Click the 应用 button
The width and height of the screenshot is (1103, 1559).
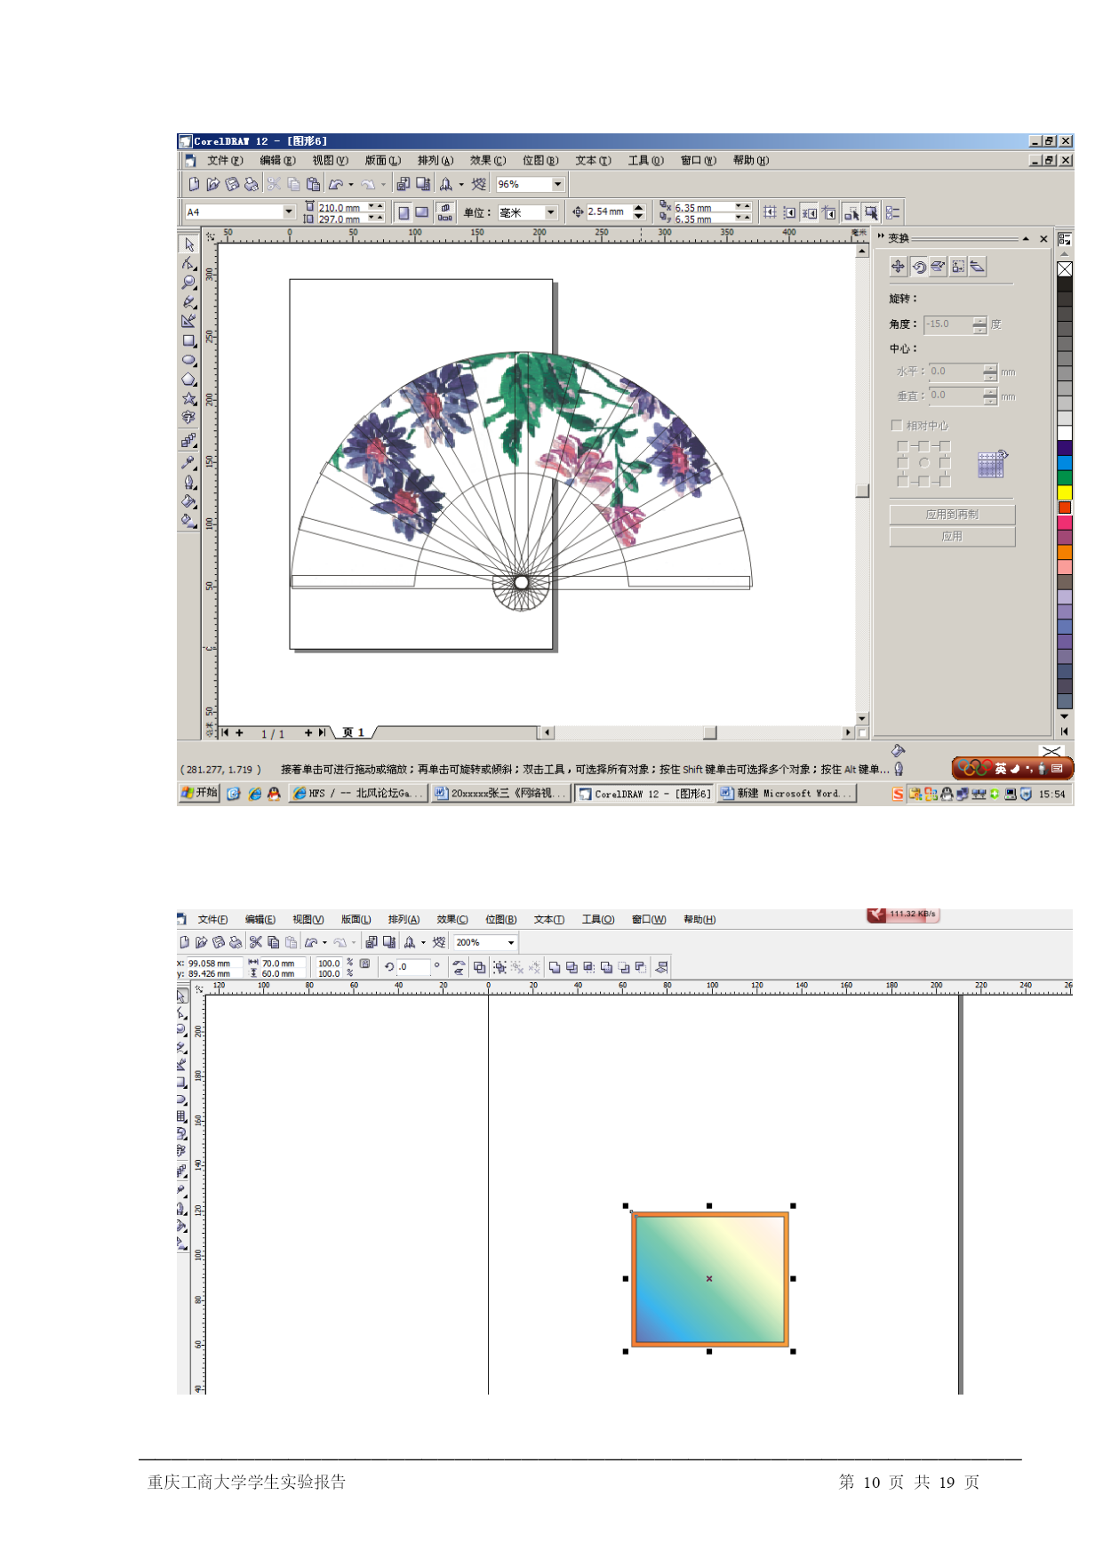pyautogui.click(x=952, y=537)
